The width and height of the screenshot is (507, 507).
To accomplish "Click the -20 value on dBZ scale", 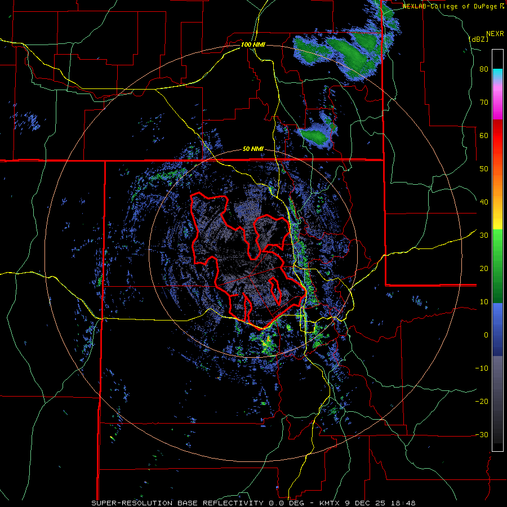I will [x=482, y=401].
